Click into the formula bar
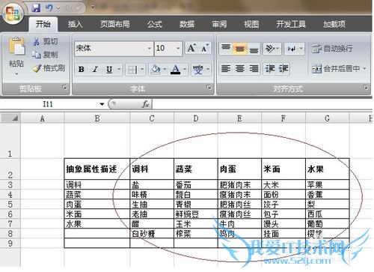The height and width of the screenshot is (272, 374). pyautogui.click(x=262, y=104)
